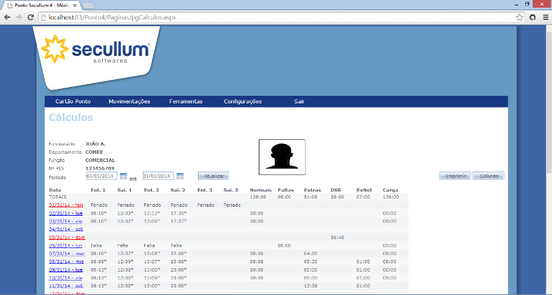The height and width of the screenshot is (295, 552).
Task: Click the extension icon beside the star
Action: pos(533,17)
